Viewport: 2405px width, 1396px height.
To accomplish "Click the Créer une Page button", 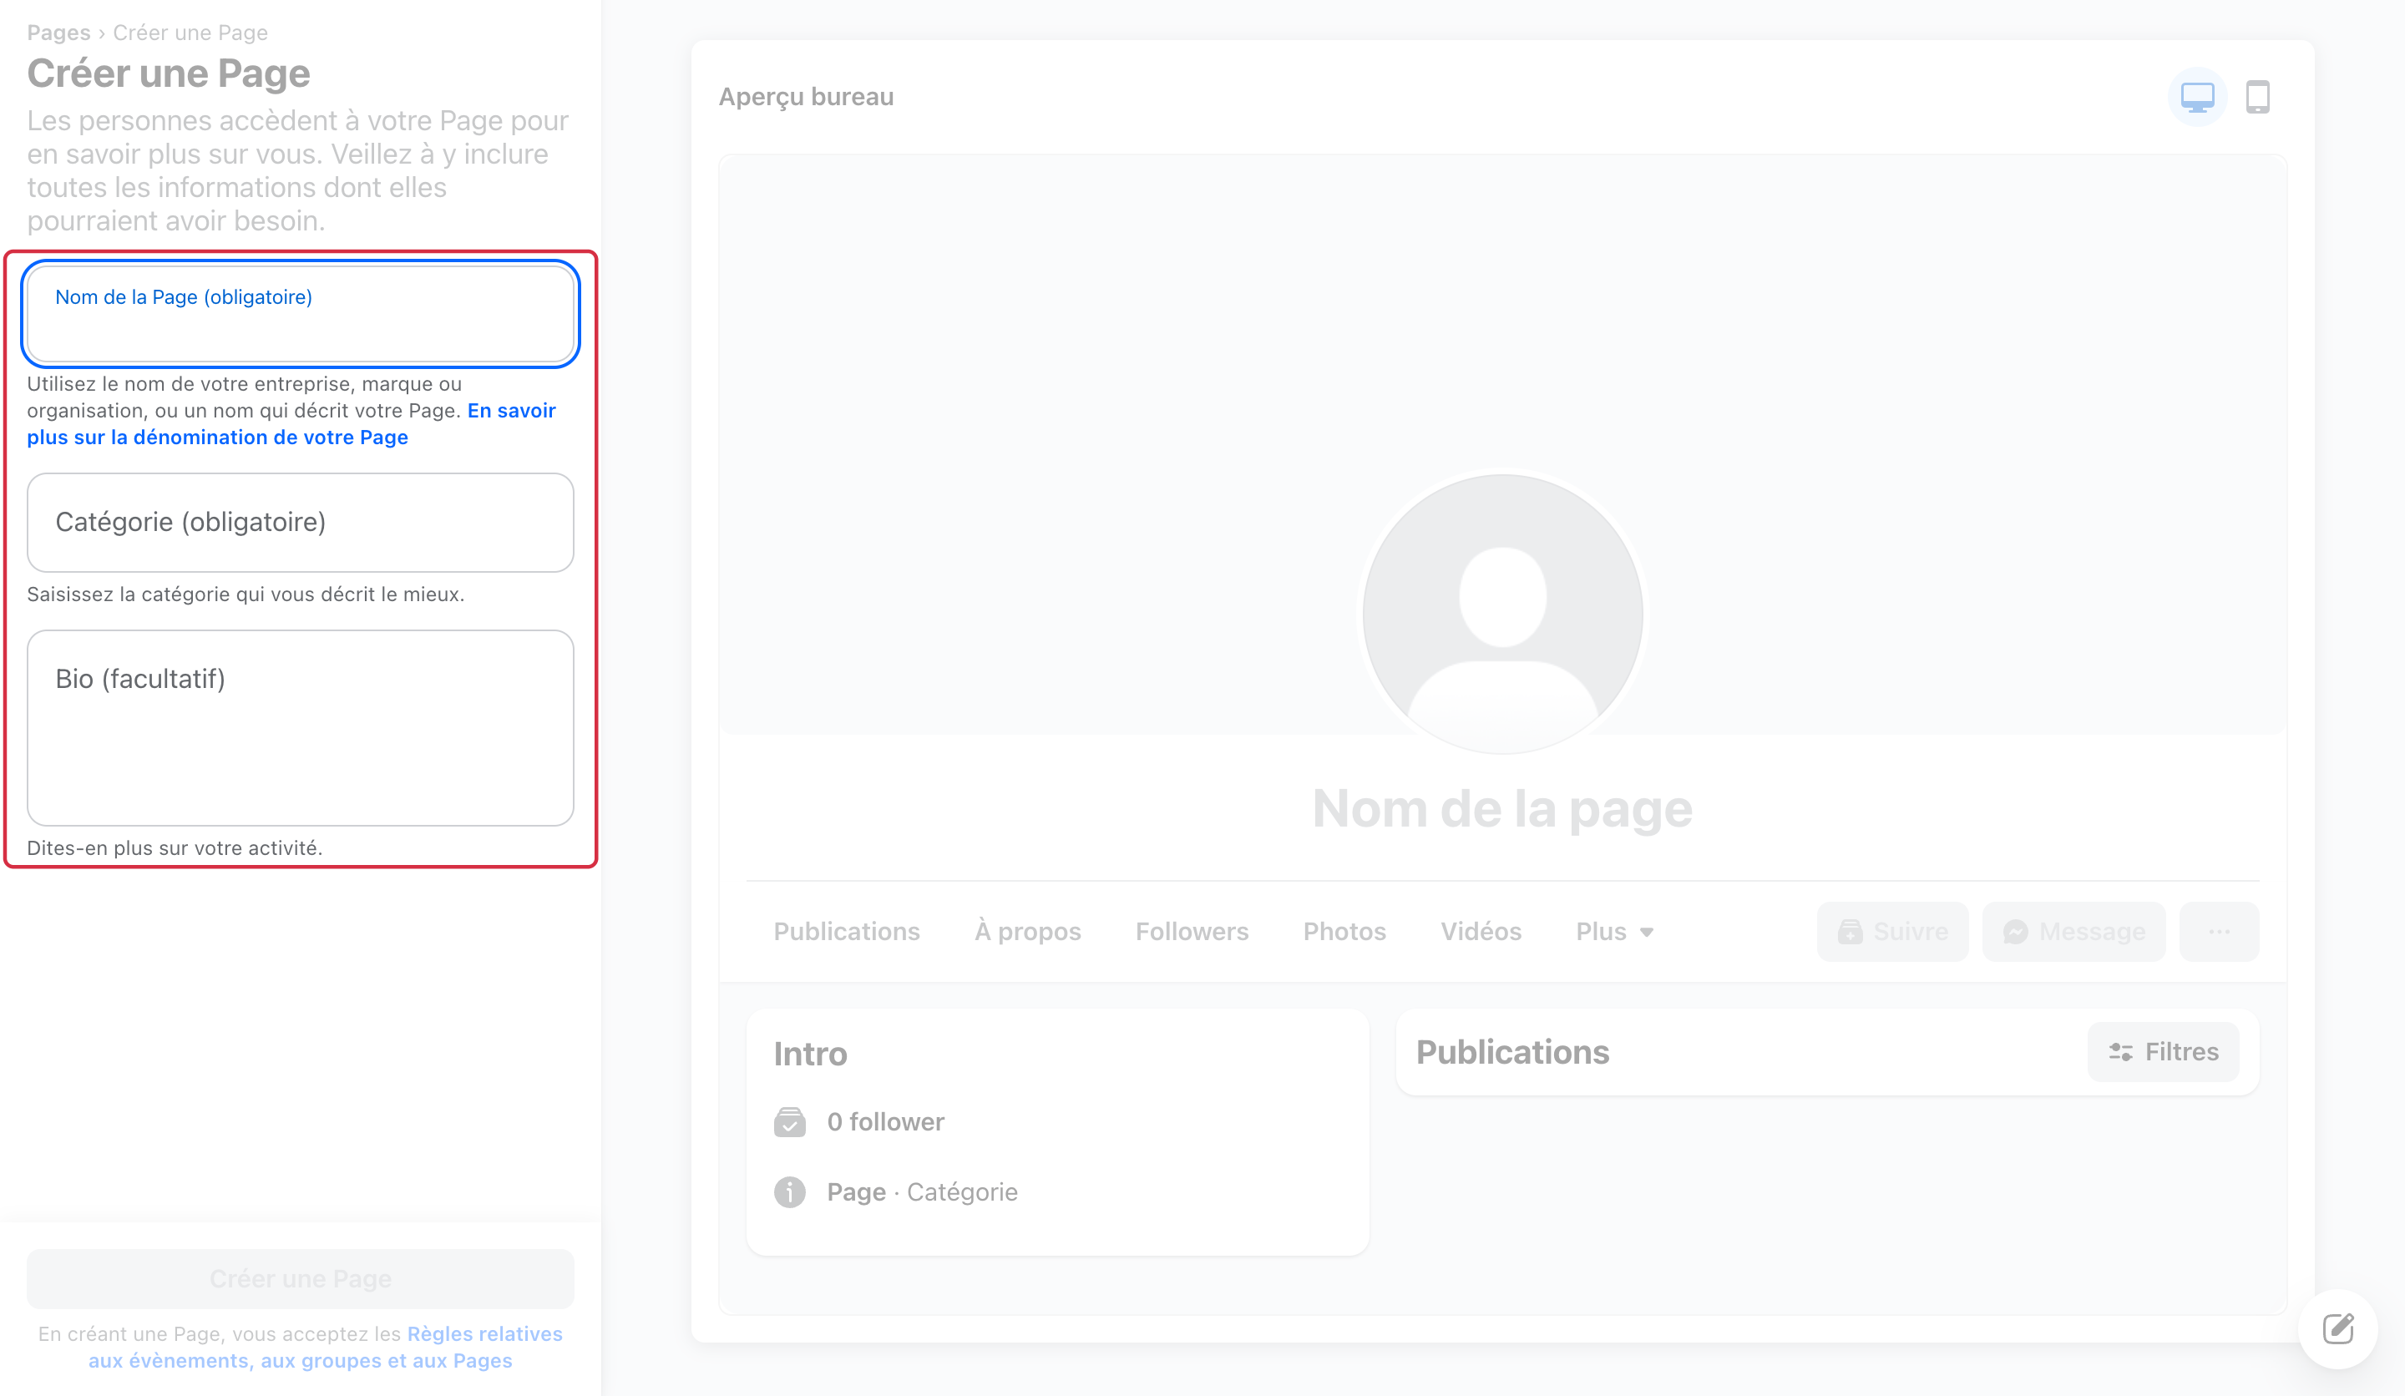I will click(x=301, y=1278).
